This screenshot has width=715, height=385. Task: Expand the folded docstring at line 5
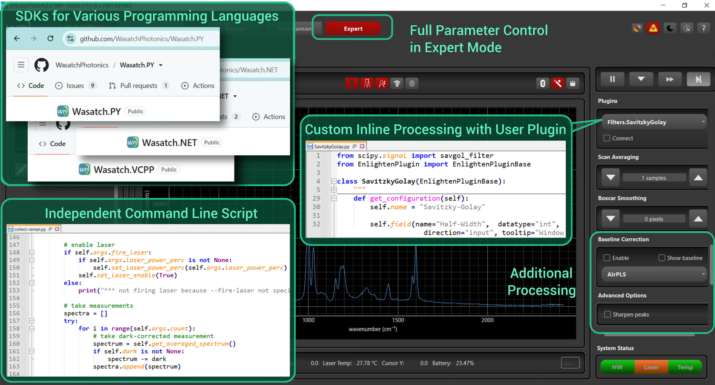[x=334, y=190]
